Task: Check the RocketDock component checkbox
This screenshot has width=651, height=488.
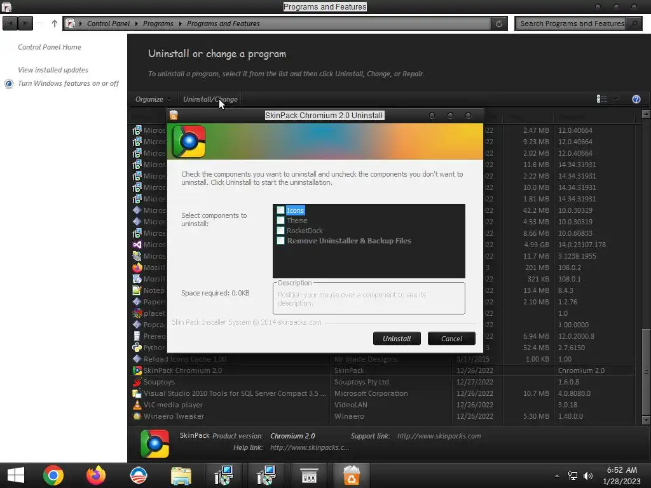Action: click(x=280, y=230)
